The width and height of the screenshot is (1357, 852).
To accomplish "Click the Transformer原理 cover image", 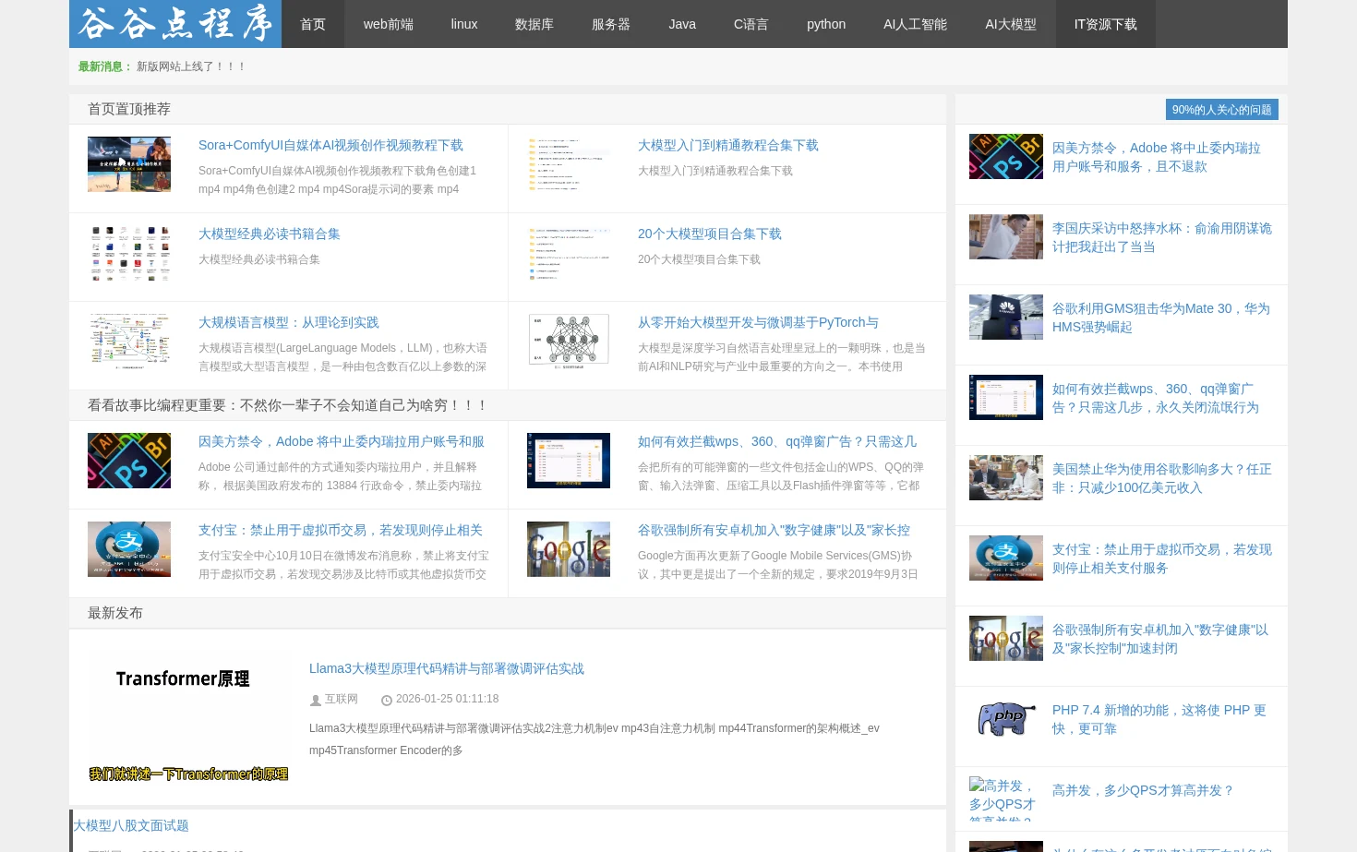I will tap(189, 717).
